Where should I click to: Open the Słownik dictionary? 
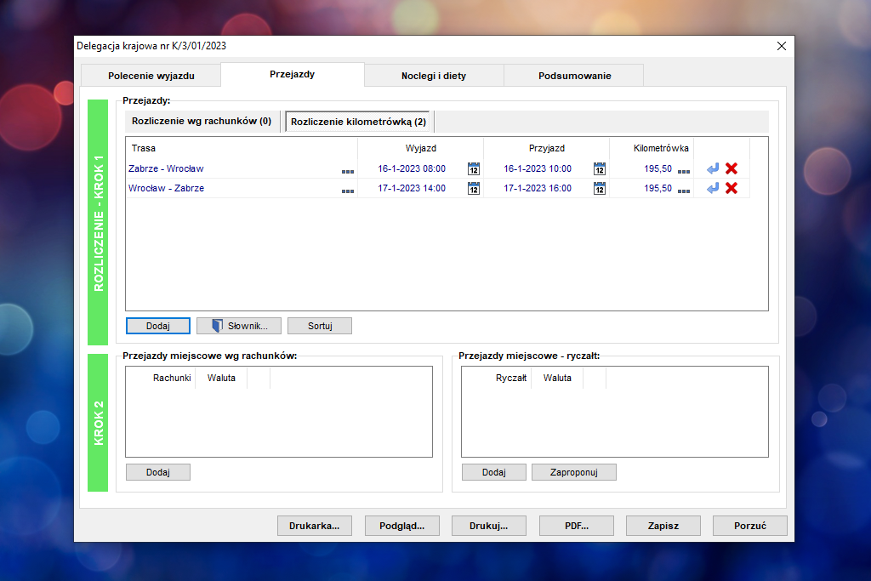(239, 326)
